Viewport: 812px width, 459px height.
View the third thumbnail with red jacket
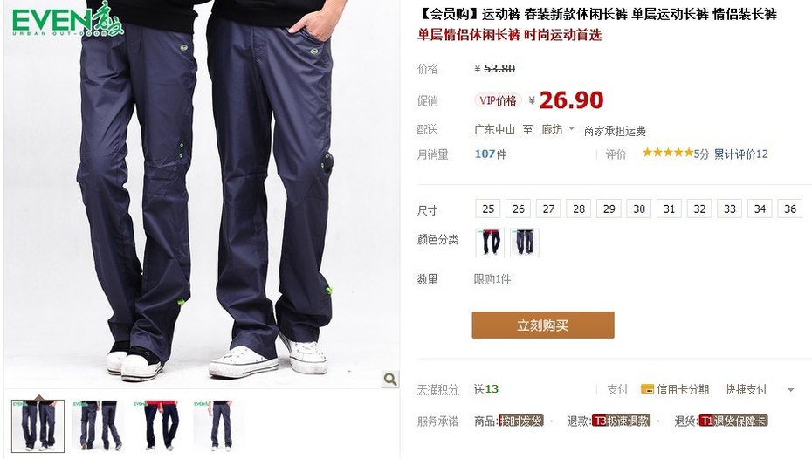(x=157, y=425)
